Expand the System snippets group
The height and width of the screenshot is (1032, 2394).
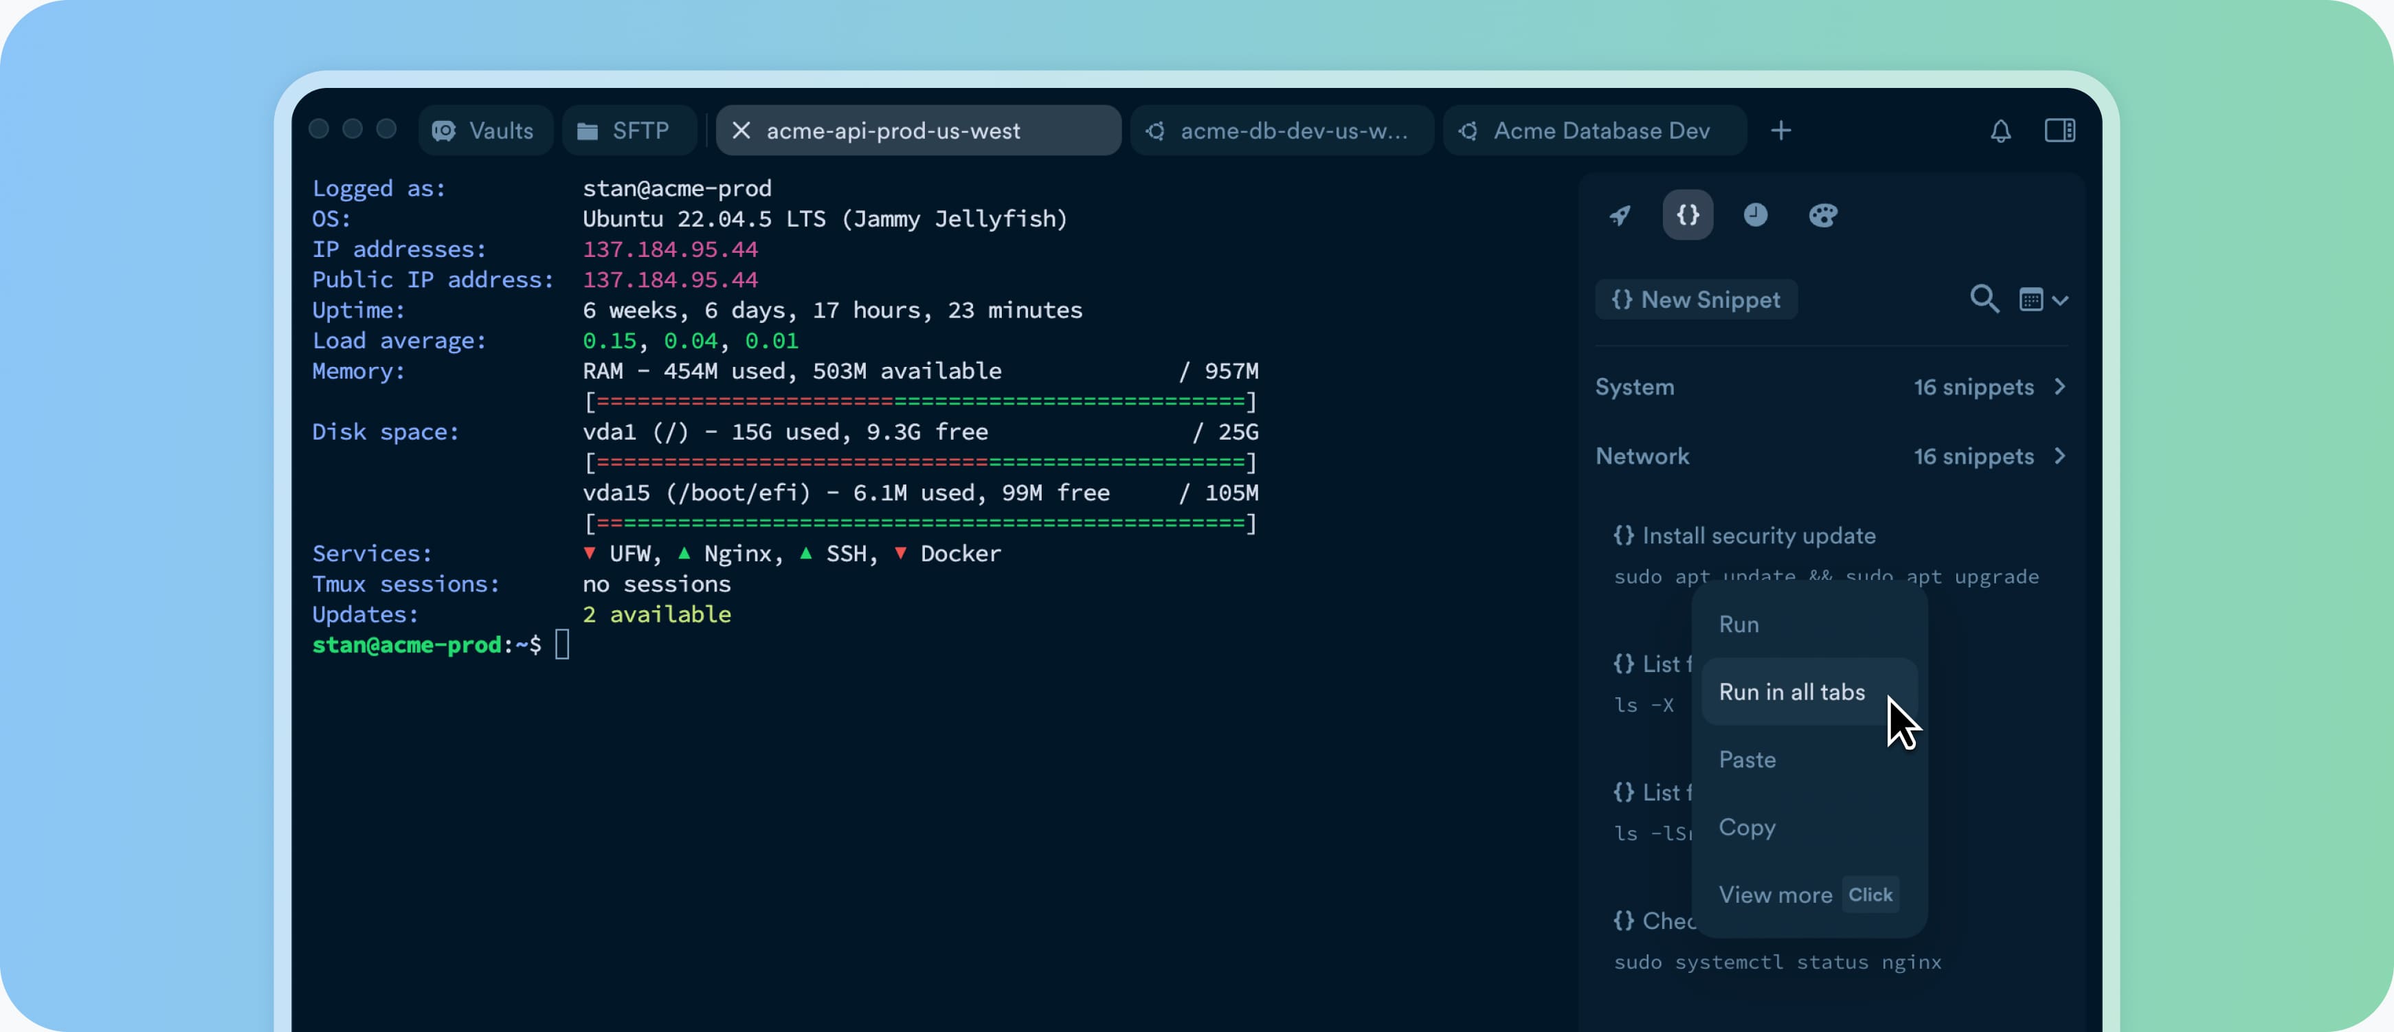pyautogui.click(x=1831, y=388)
